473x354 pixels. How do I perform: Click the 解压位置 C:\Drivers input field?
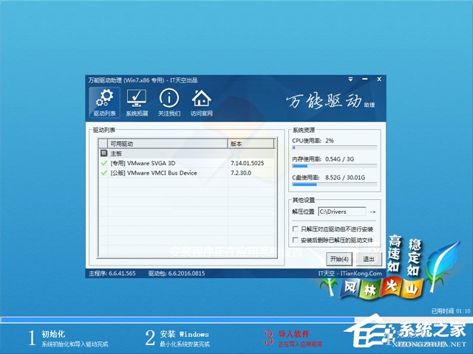[342, 212]
